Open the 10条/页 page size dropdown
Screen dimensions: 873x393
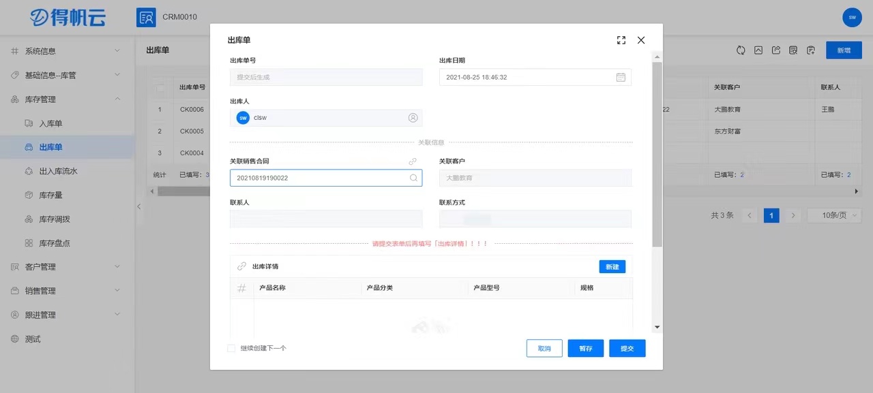point(833,215)
